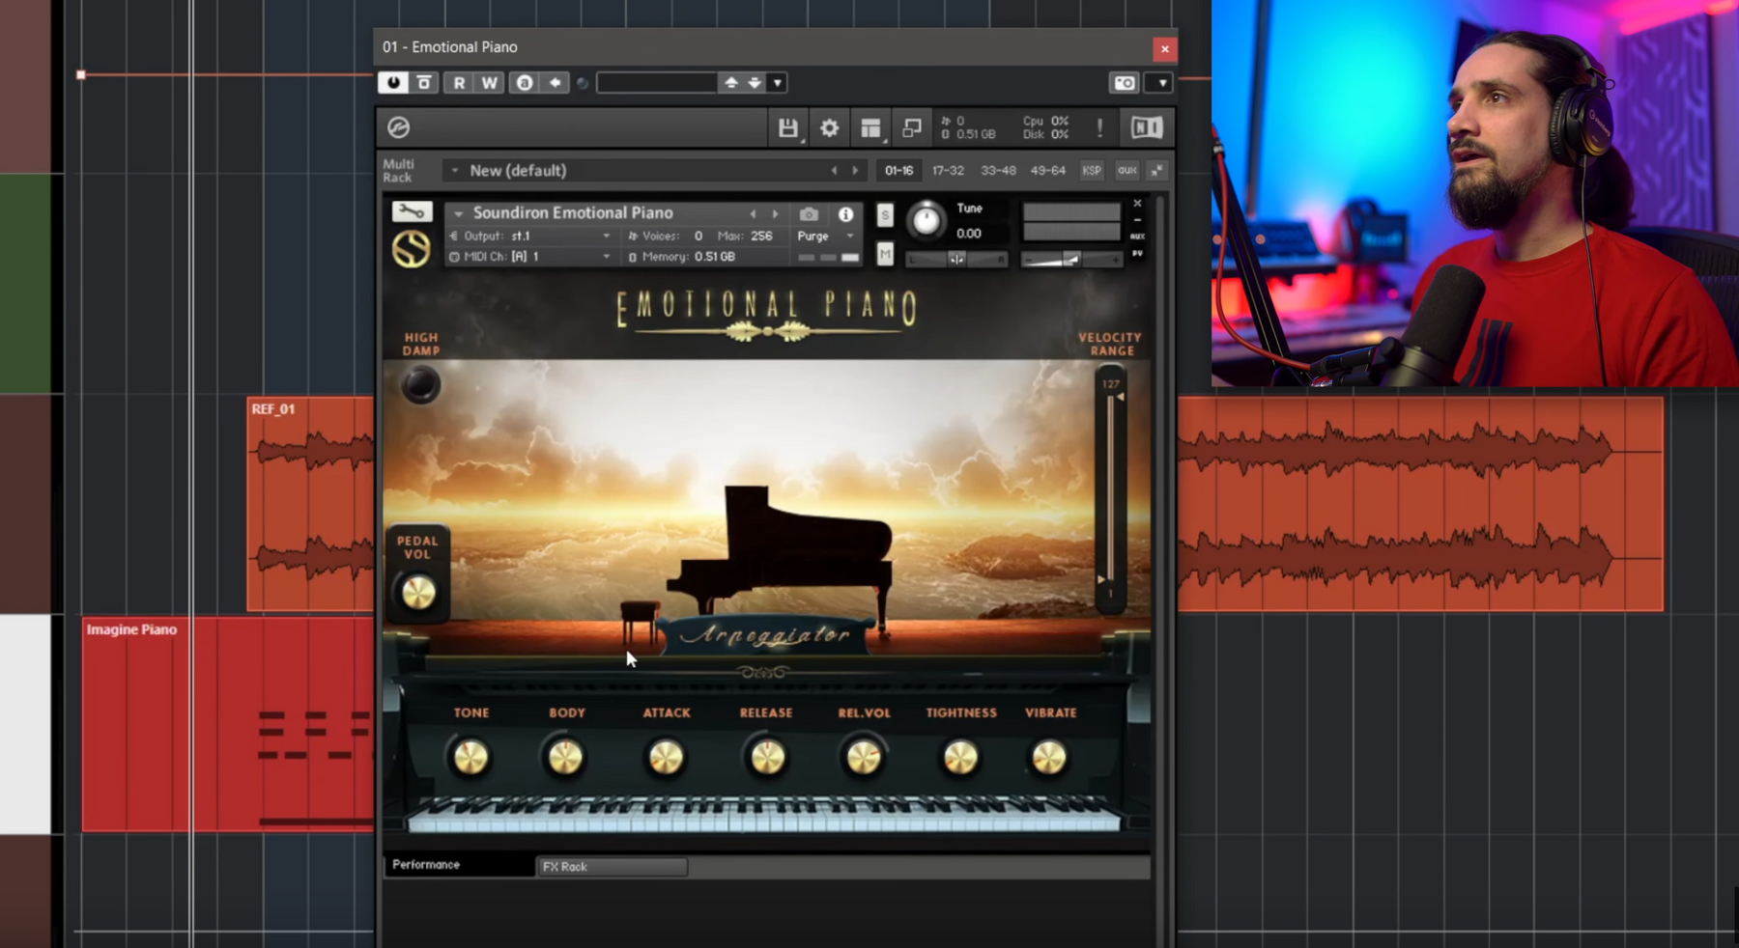Click the High Damp knob
1739x948 pixels.
[x=420, y=385]
